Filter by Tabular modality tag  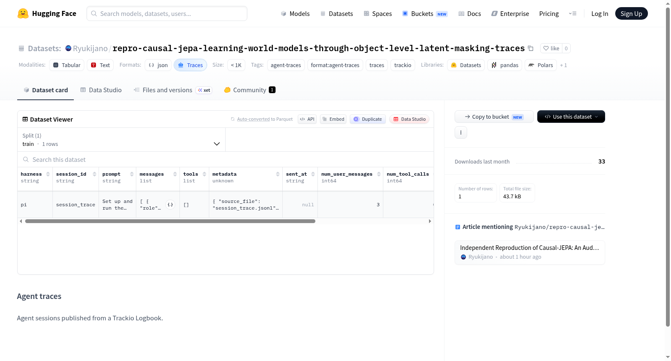pos(67,65)
